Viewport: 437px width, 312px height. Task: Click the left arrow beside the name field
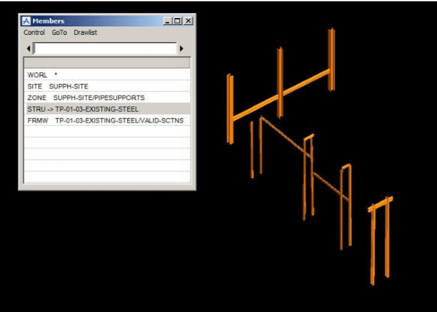28,48
